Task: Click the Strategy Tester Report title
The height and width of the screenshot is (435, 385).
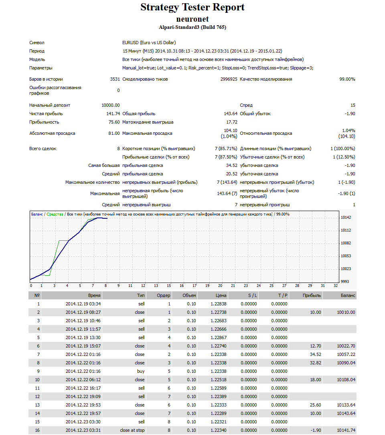Action: pyautogui.click(x=192, y=7)
